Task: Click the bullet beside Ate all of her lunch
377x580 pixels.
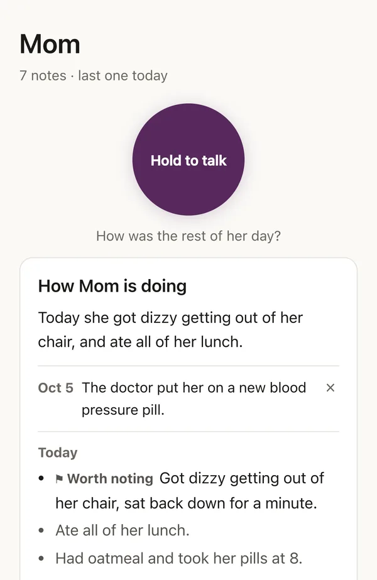Action: (x=41, y=530)
